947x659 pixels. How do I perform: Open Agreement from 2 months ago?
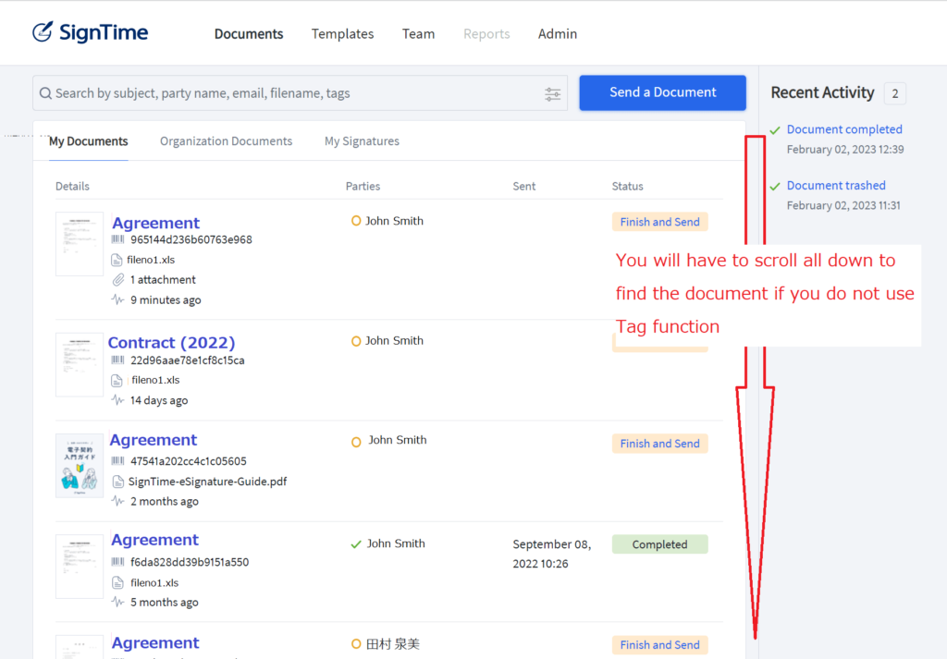[x=154, y=440]
